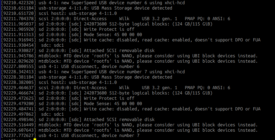Click 'ANSI: 6' at timestamp 92229.464637

[221, 88]
